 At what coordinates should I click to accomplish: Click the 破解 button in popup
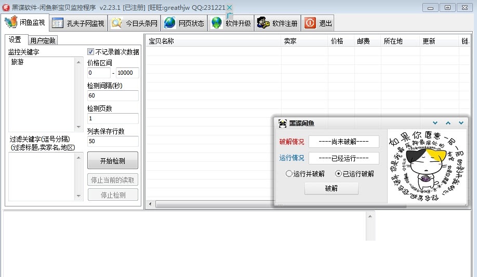pos(332,188)
